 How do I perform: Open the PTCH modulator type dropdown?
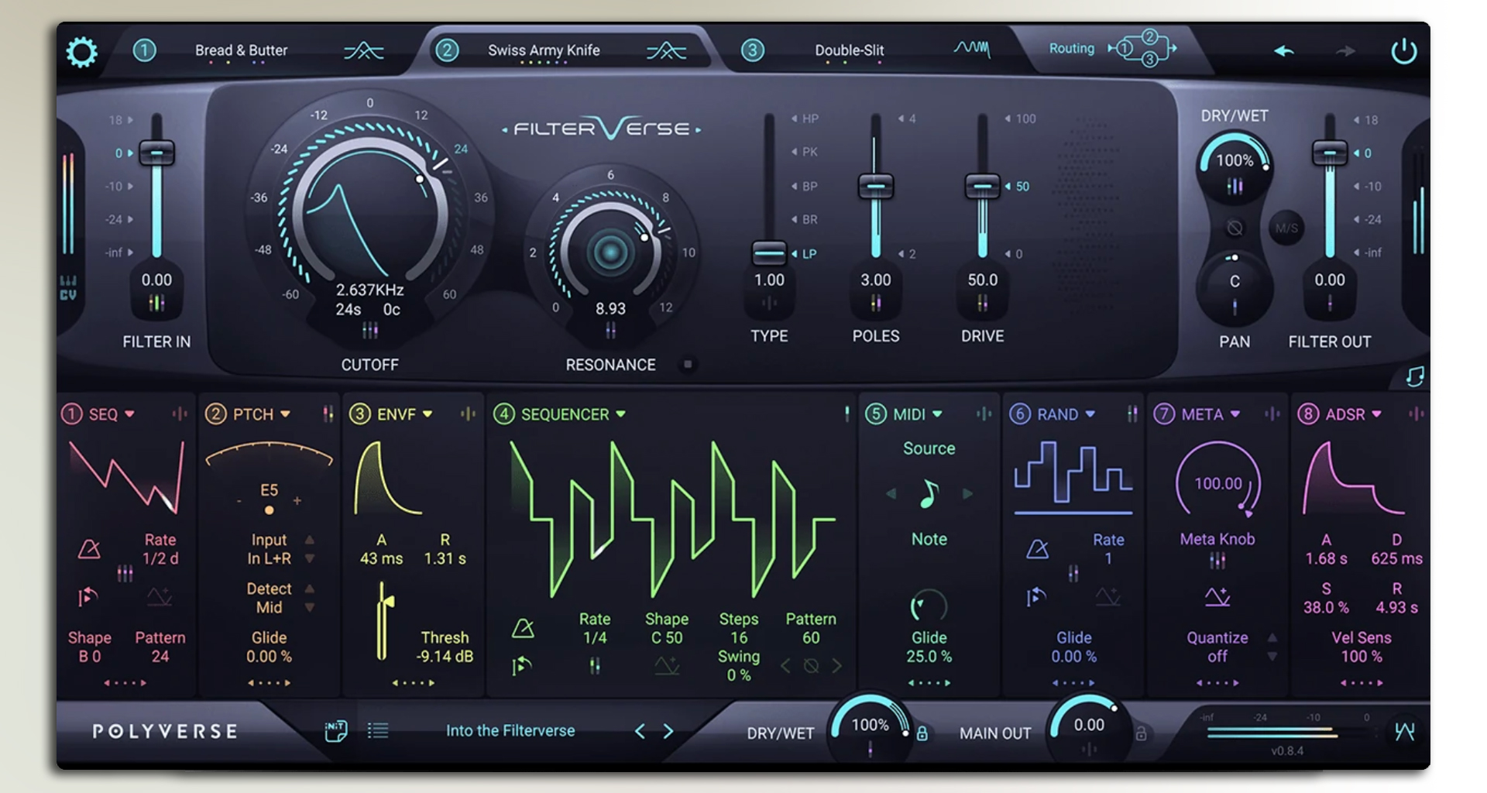coord(285,414)
